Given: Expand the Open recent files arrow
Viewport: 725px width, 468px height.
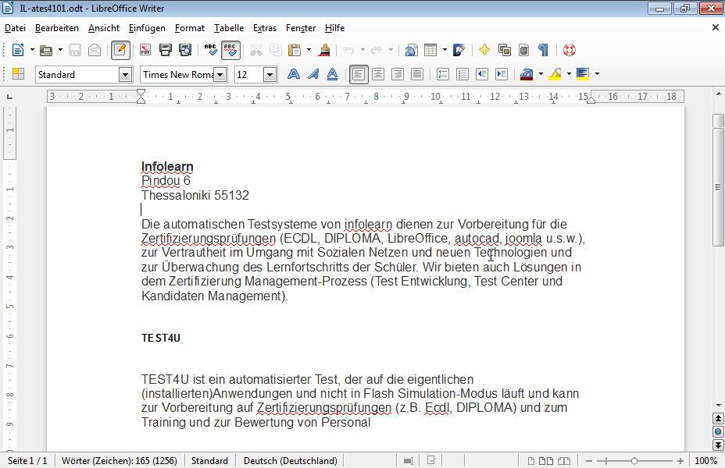Looking at the screenshot, I should (x=60, y=50).
